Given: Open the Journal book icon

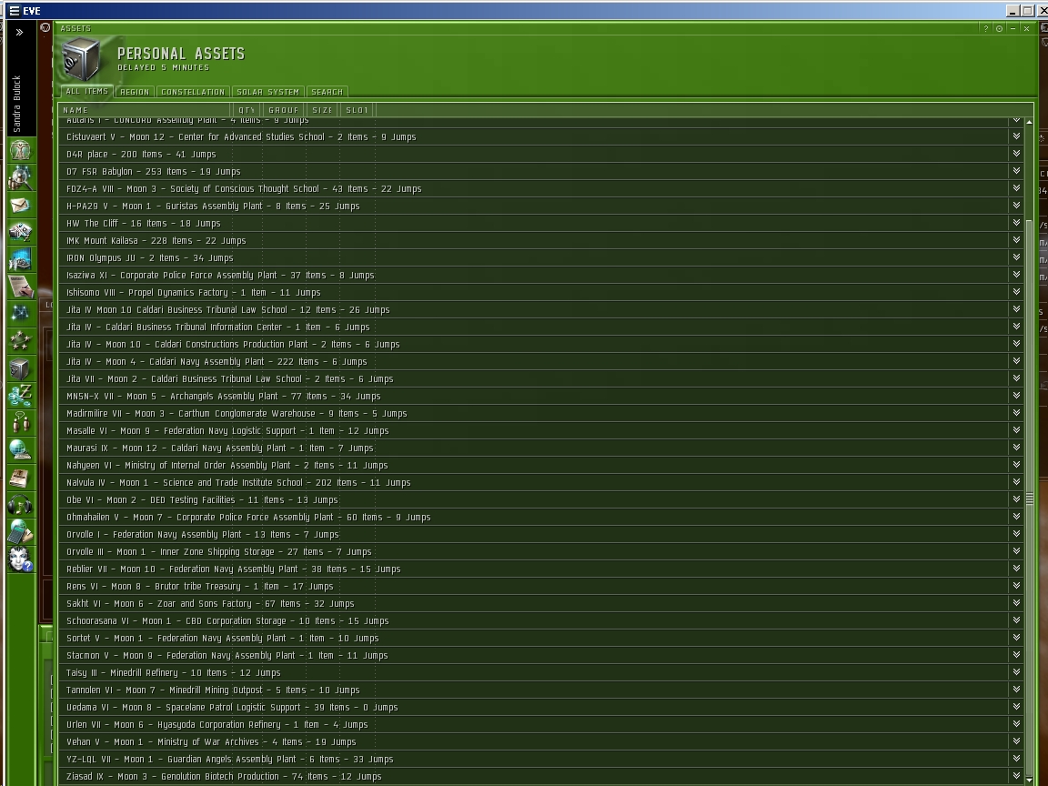Looking at the screenshot, I should [x=20, y=478].
